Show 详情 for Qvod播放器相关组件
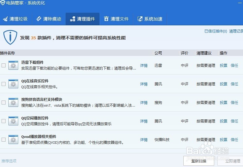Screen dimensions: 243x167 click(x=144, y=140)
